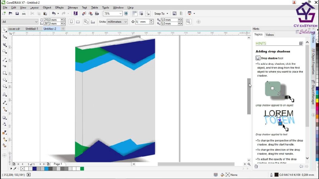Screen dimensions: 319x179
Task: Open the Effects menu
Action: tap(59, 7)
